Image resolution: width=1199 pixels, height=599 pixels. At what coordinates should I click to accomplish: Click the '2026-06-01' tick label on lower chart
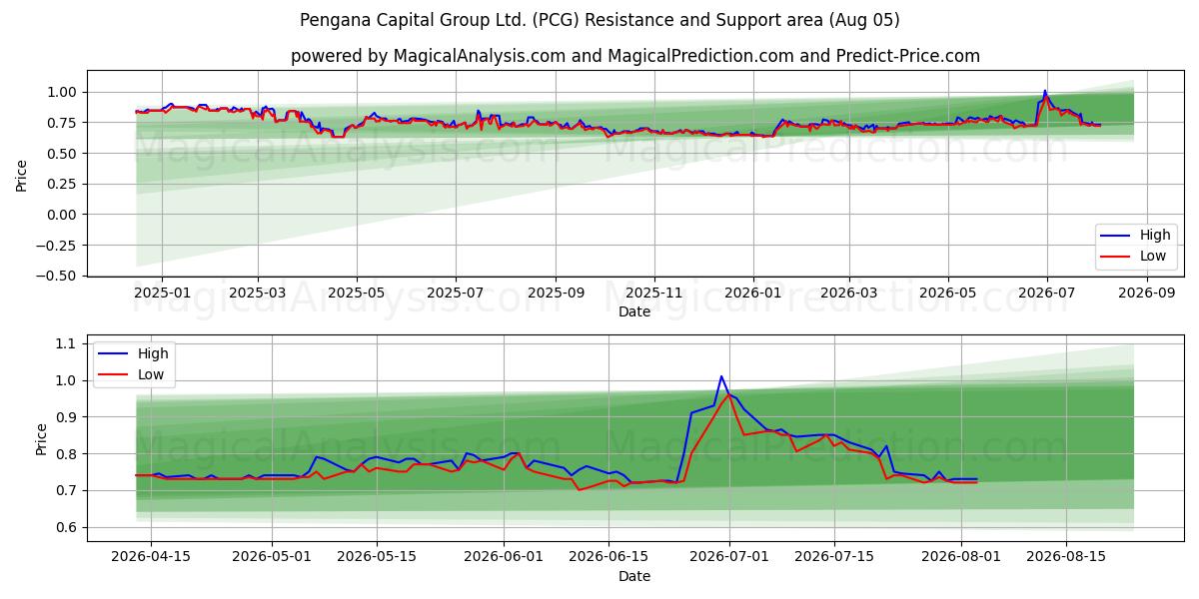503,558
